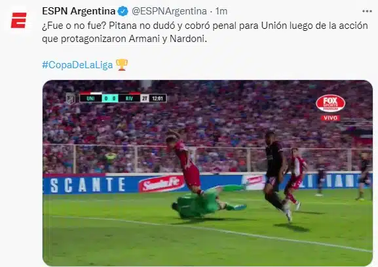
Task: Click the tweet text mentioning Pitana
Action: (x=205, y=32)
